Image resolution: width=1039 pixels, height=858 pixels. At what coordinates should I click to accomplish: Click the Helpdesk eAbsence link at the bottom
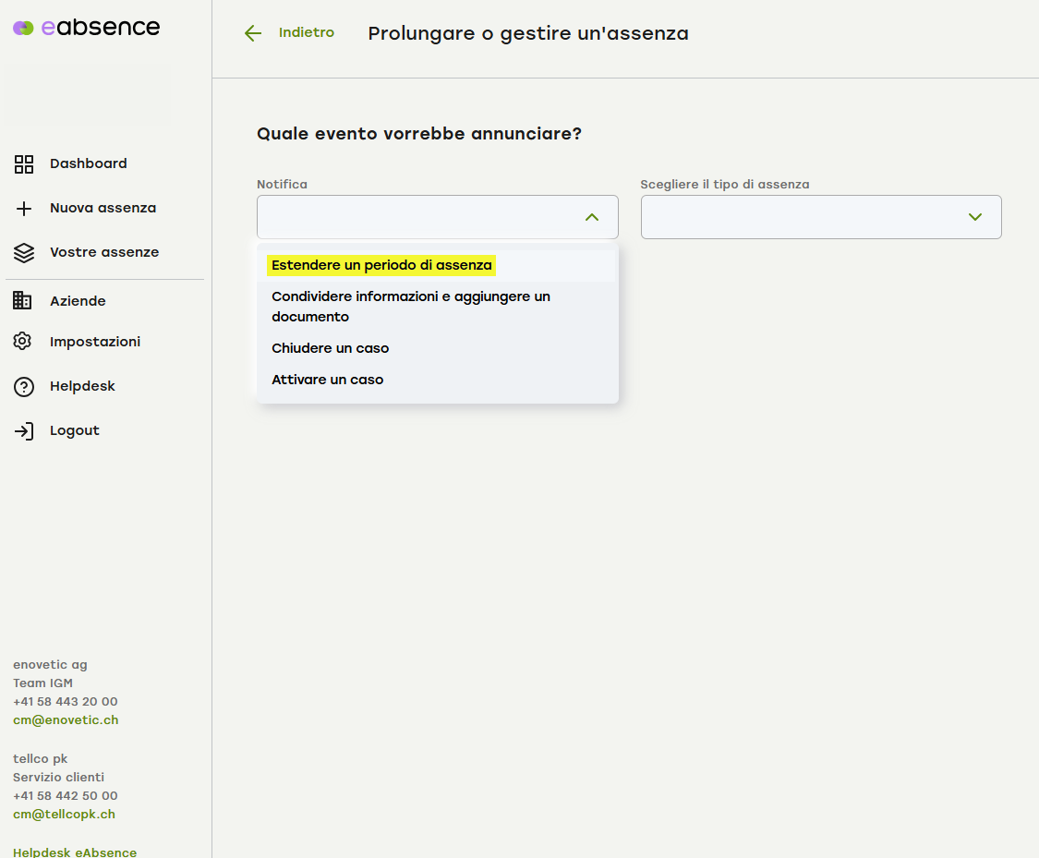pos(75,852)
